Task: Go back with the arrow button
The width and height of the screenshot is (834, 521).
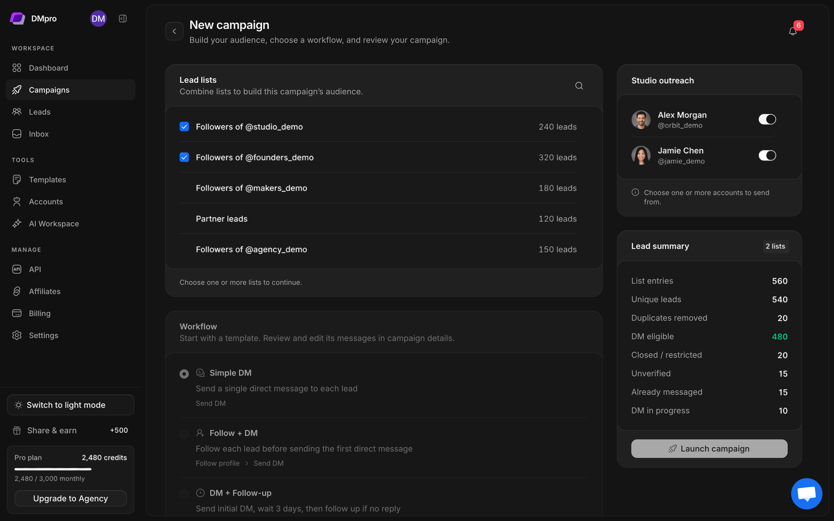Action: pos(174,31)
